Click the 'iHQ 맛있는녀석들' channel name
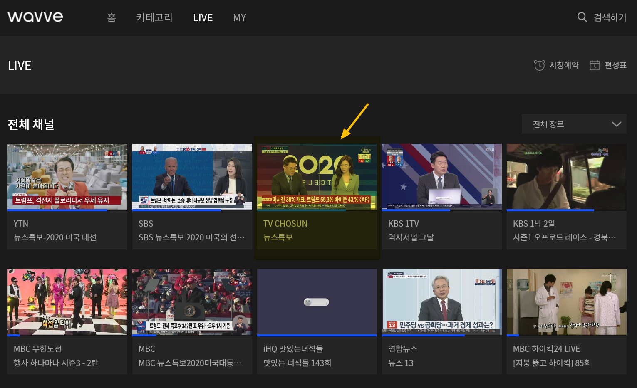Image resolution: width=637 pixels, height=388 pixels. pos(293,349)
